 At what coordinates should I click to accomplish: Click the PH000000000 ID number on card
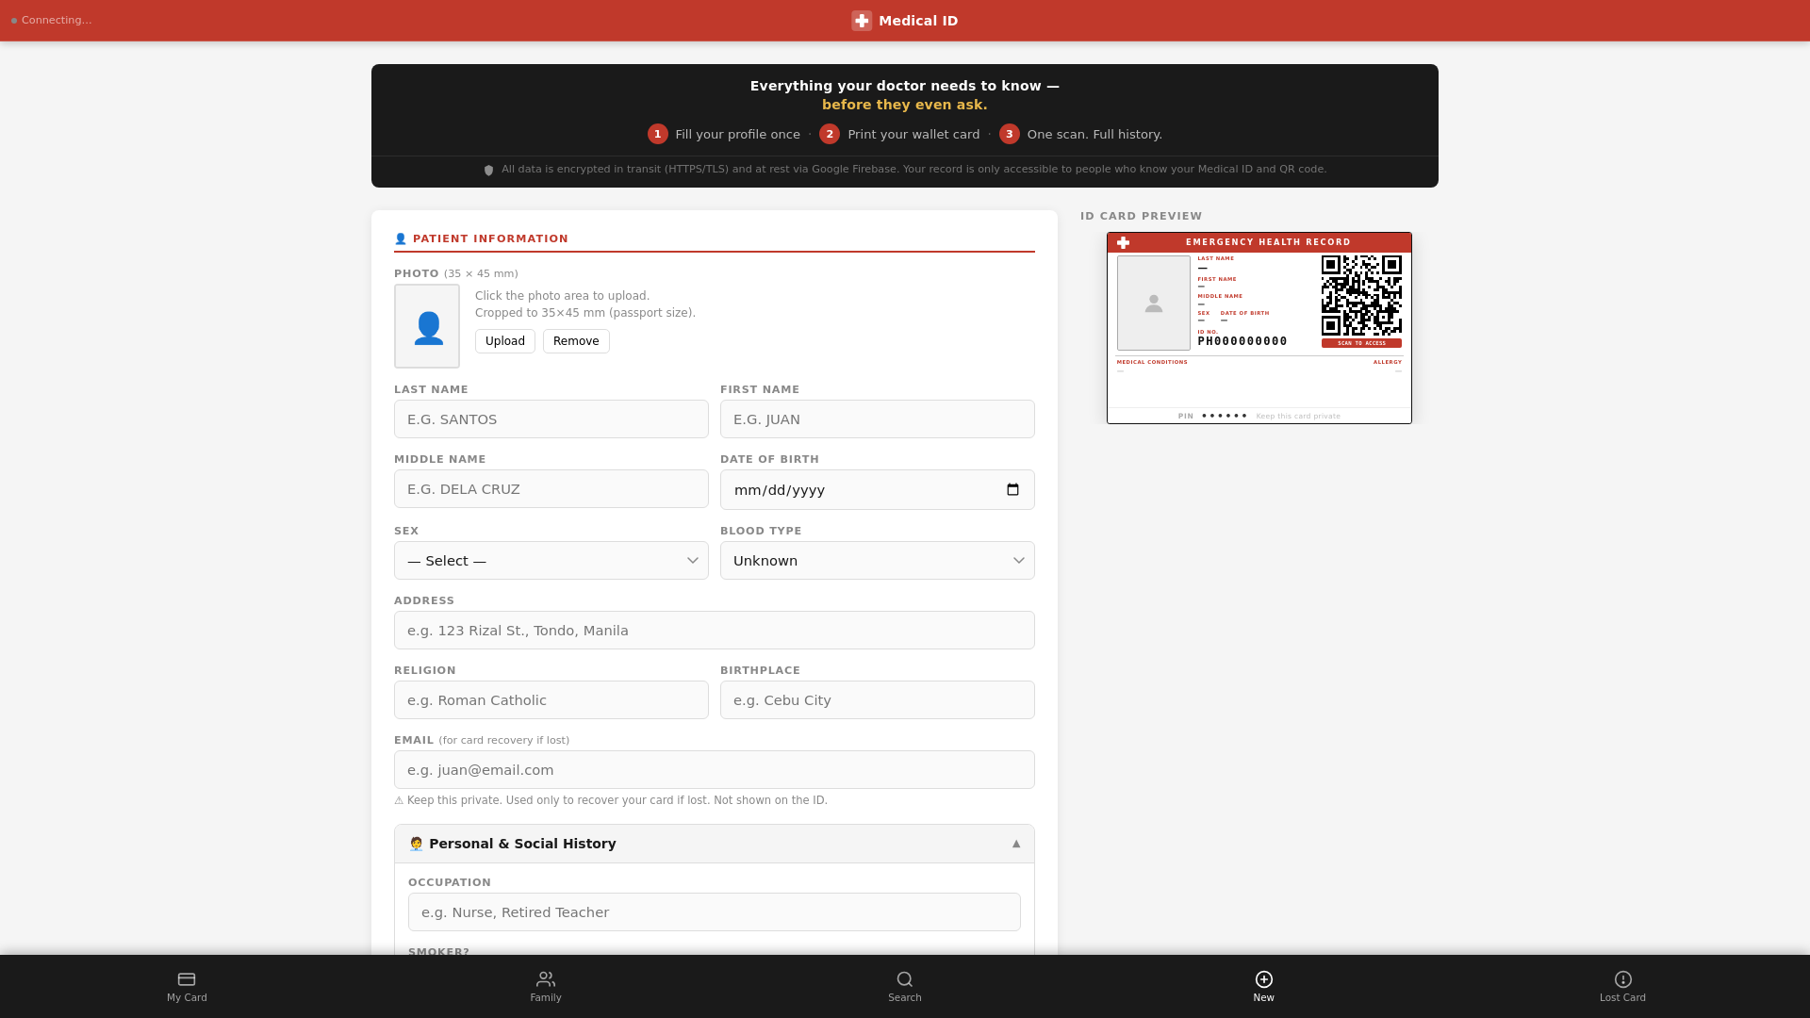1242,341
